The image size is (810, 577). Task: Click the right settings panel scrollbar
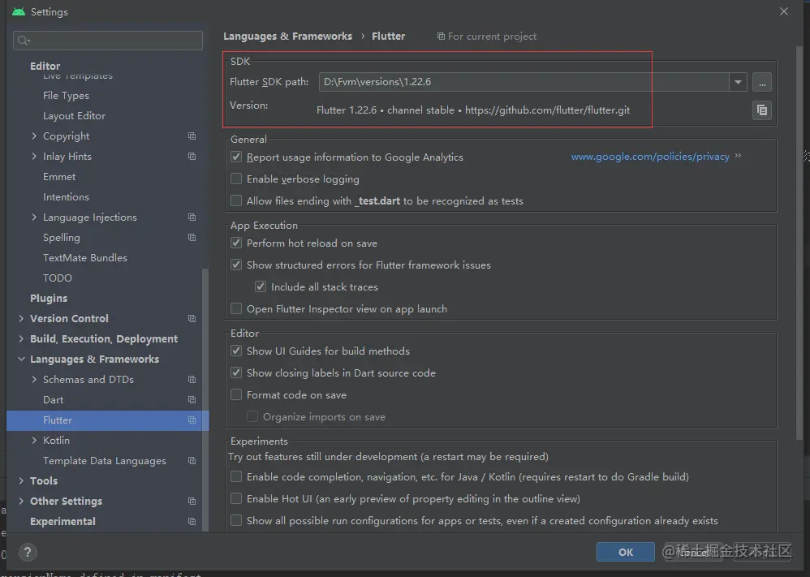point(800,242)
